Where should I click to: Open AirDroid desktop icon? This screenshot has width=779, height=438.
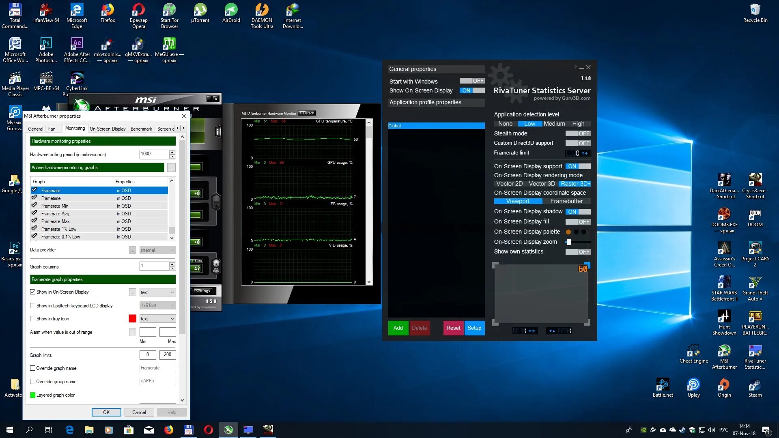point(231,13)
